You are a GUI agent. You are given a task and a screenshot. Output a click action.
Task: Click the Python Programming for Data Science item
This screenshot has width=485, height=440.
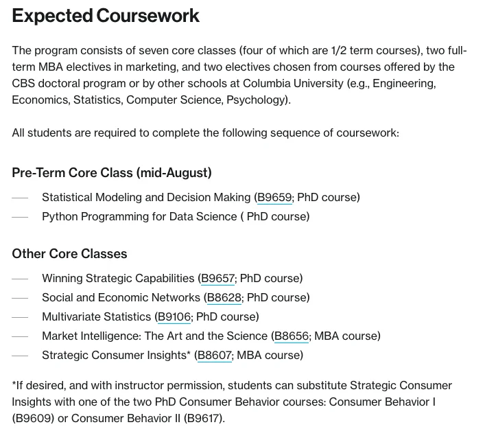click(139, 217)
